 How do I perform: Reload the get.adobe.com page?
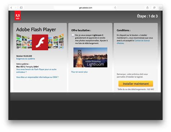pyautogui.click(x=115, y=8)
